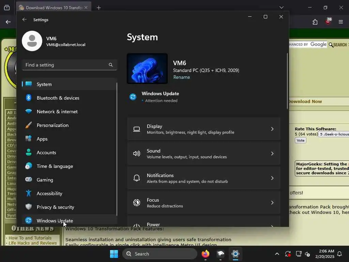Click the Accessibility figure icon
Viewport: 349px width, 262px height.
29,193
